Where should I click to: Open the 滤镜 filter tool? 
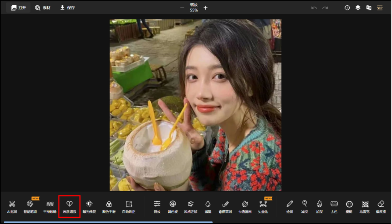[x=208, y=206]
